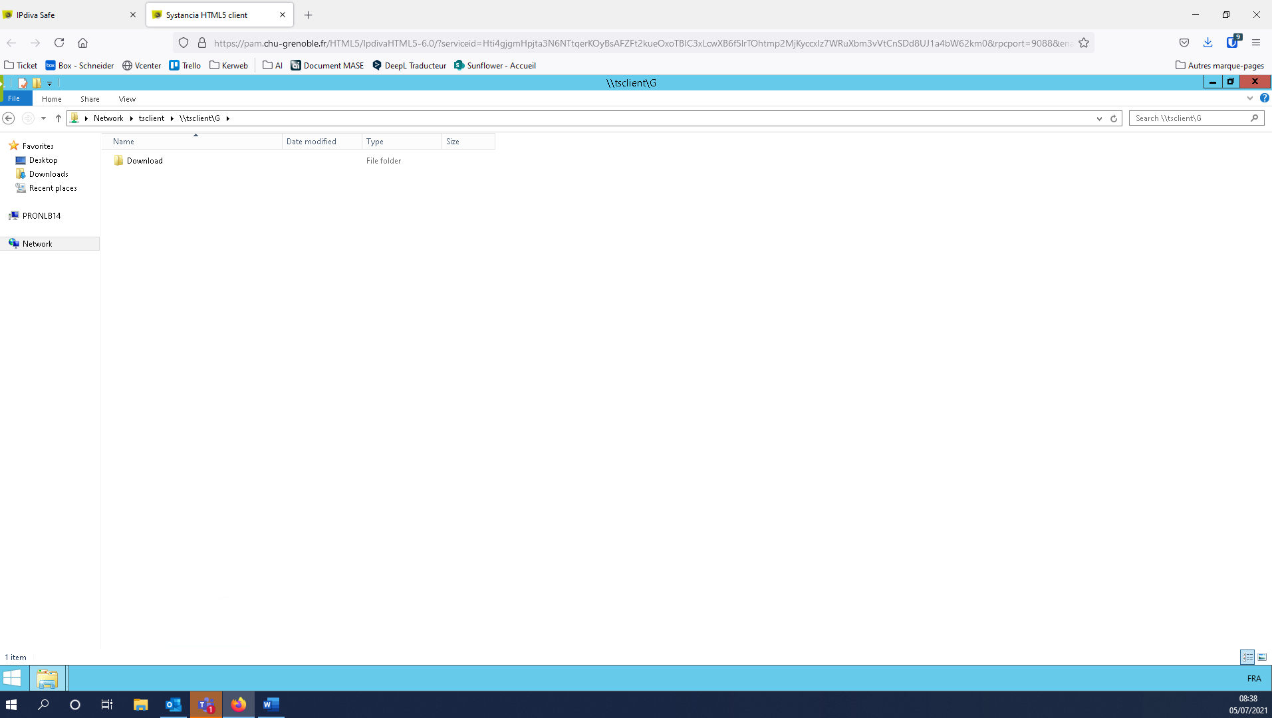Bookmark this page with the star icon

click(1084, 43)
